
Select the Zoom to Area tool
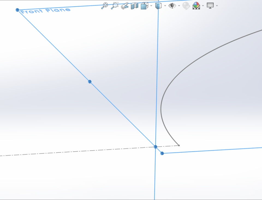(115, 6)
